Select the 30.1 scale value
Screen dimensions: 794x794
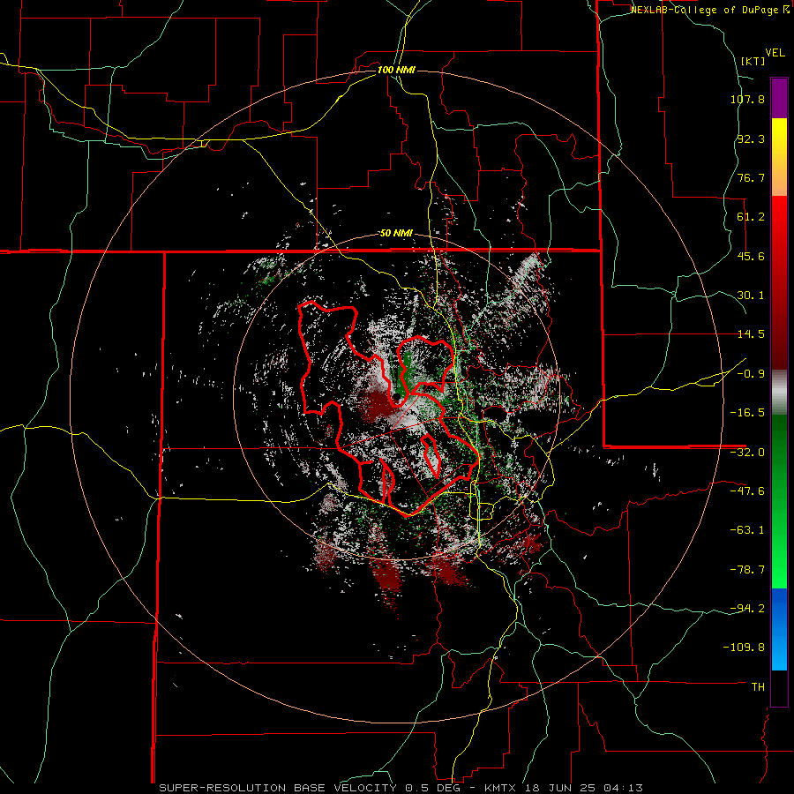click(751, 296)
